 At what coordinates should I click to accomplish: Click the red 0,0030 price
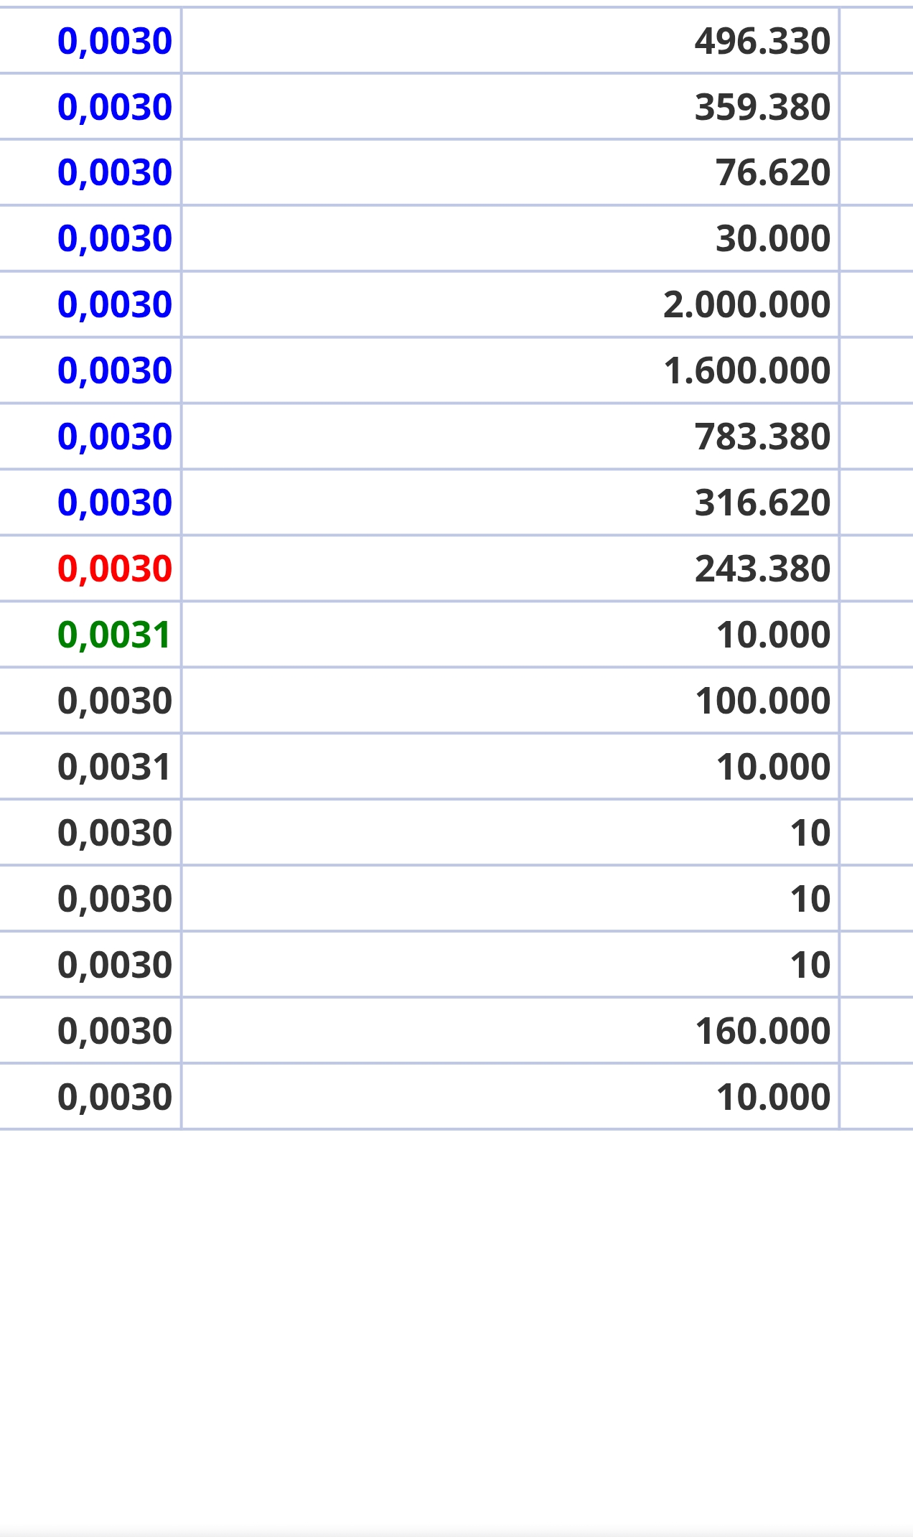point(115,569)
